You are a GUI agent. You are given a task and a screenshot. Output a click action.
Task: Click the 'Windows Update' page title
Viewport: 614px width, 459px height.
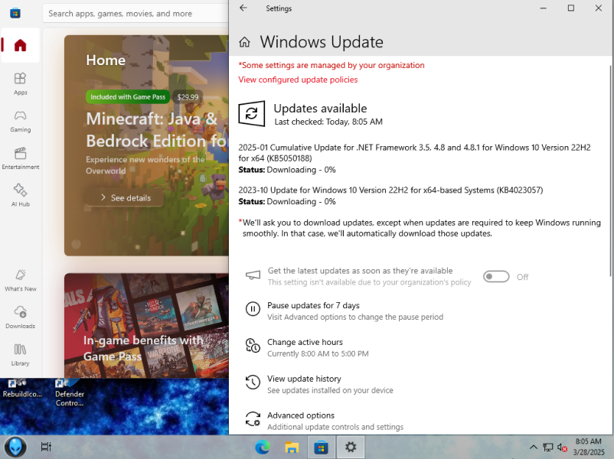(322, 42)
